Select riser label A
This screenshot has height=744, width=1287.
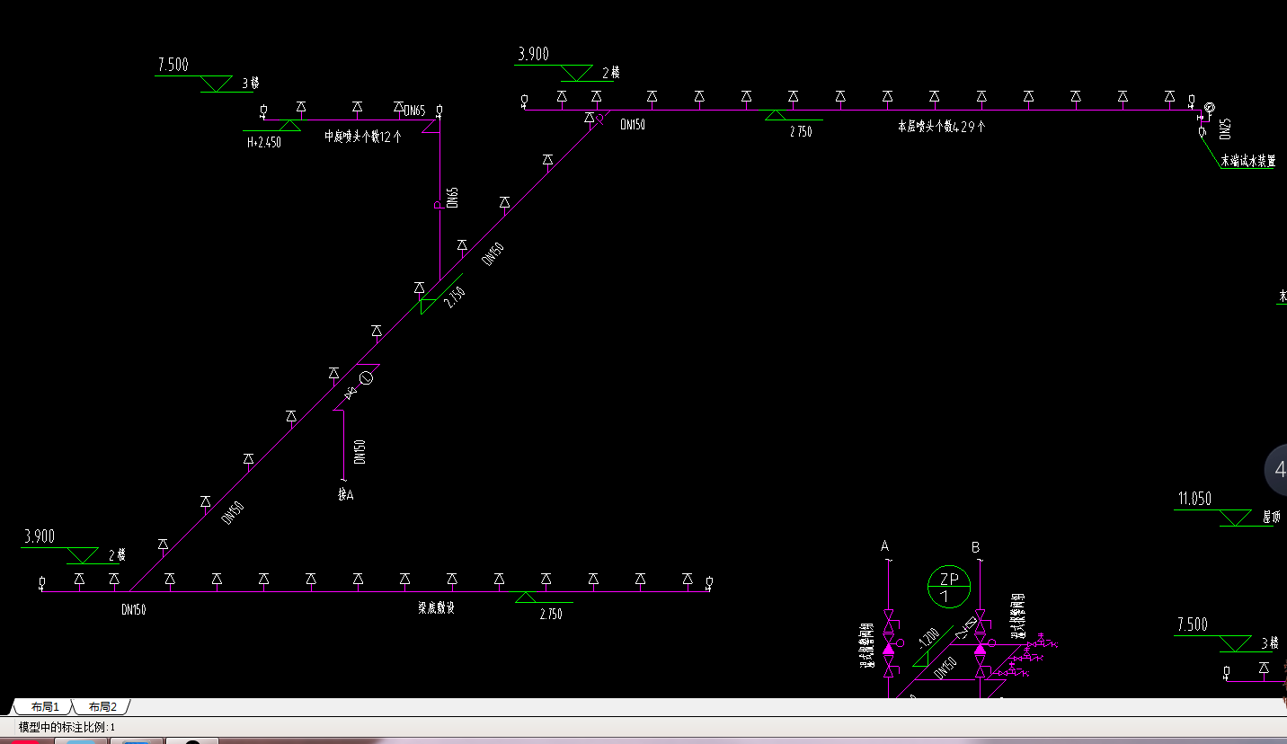click(x=885, y=546)
